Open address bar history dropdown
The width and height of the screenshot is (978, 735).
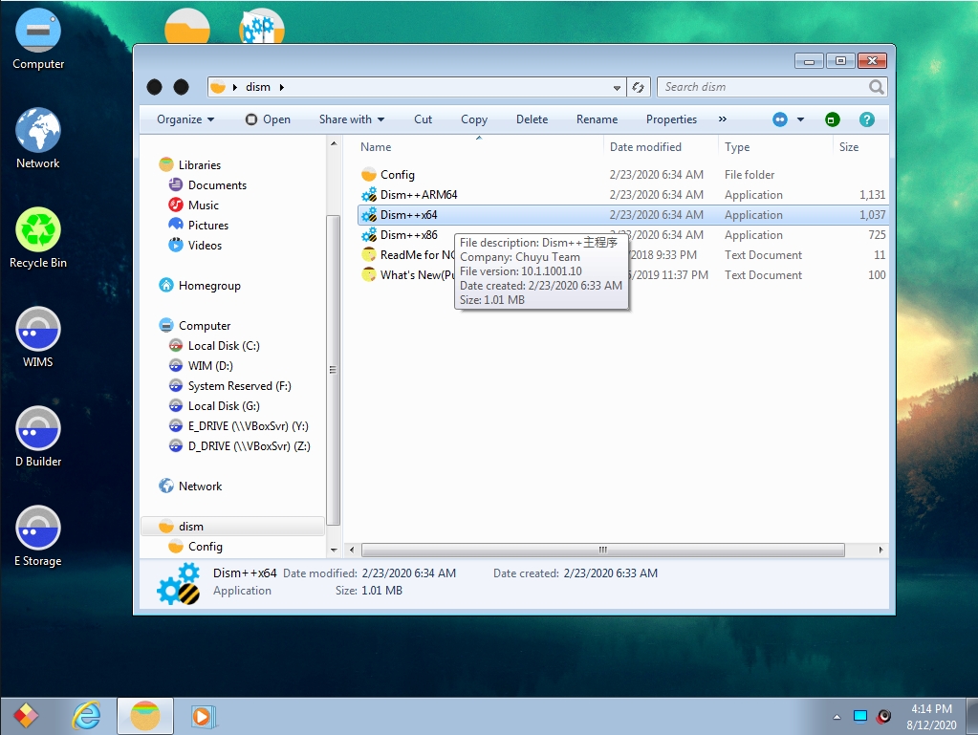pyautogui.click(x=617, y=88)
